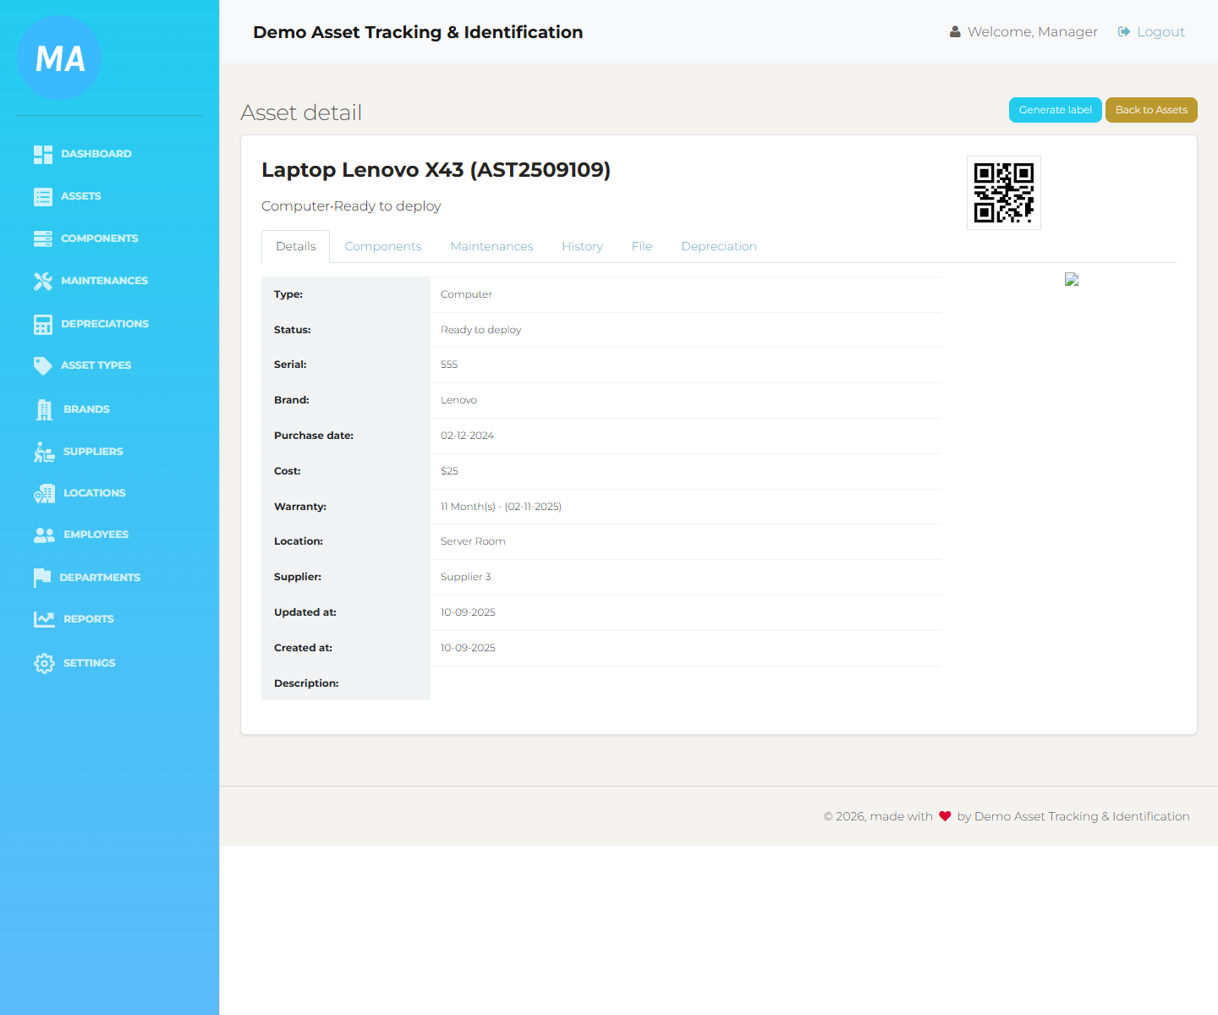Click the Logout link
The image size is (1218, 1015).
pos(1160,32)
